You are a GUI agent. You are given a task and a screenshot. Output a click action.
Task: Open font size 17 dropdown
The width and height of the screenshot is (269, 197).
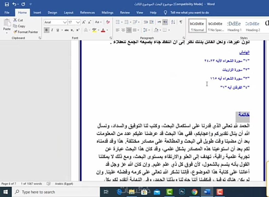pyautogui.click(x=78, y=22)
